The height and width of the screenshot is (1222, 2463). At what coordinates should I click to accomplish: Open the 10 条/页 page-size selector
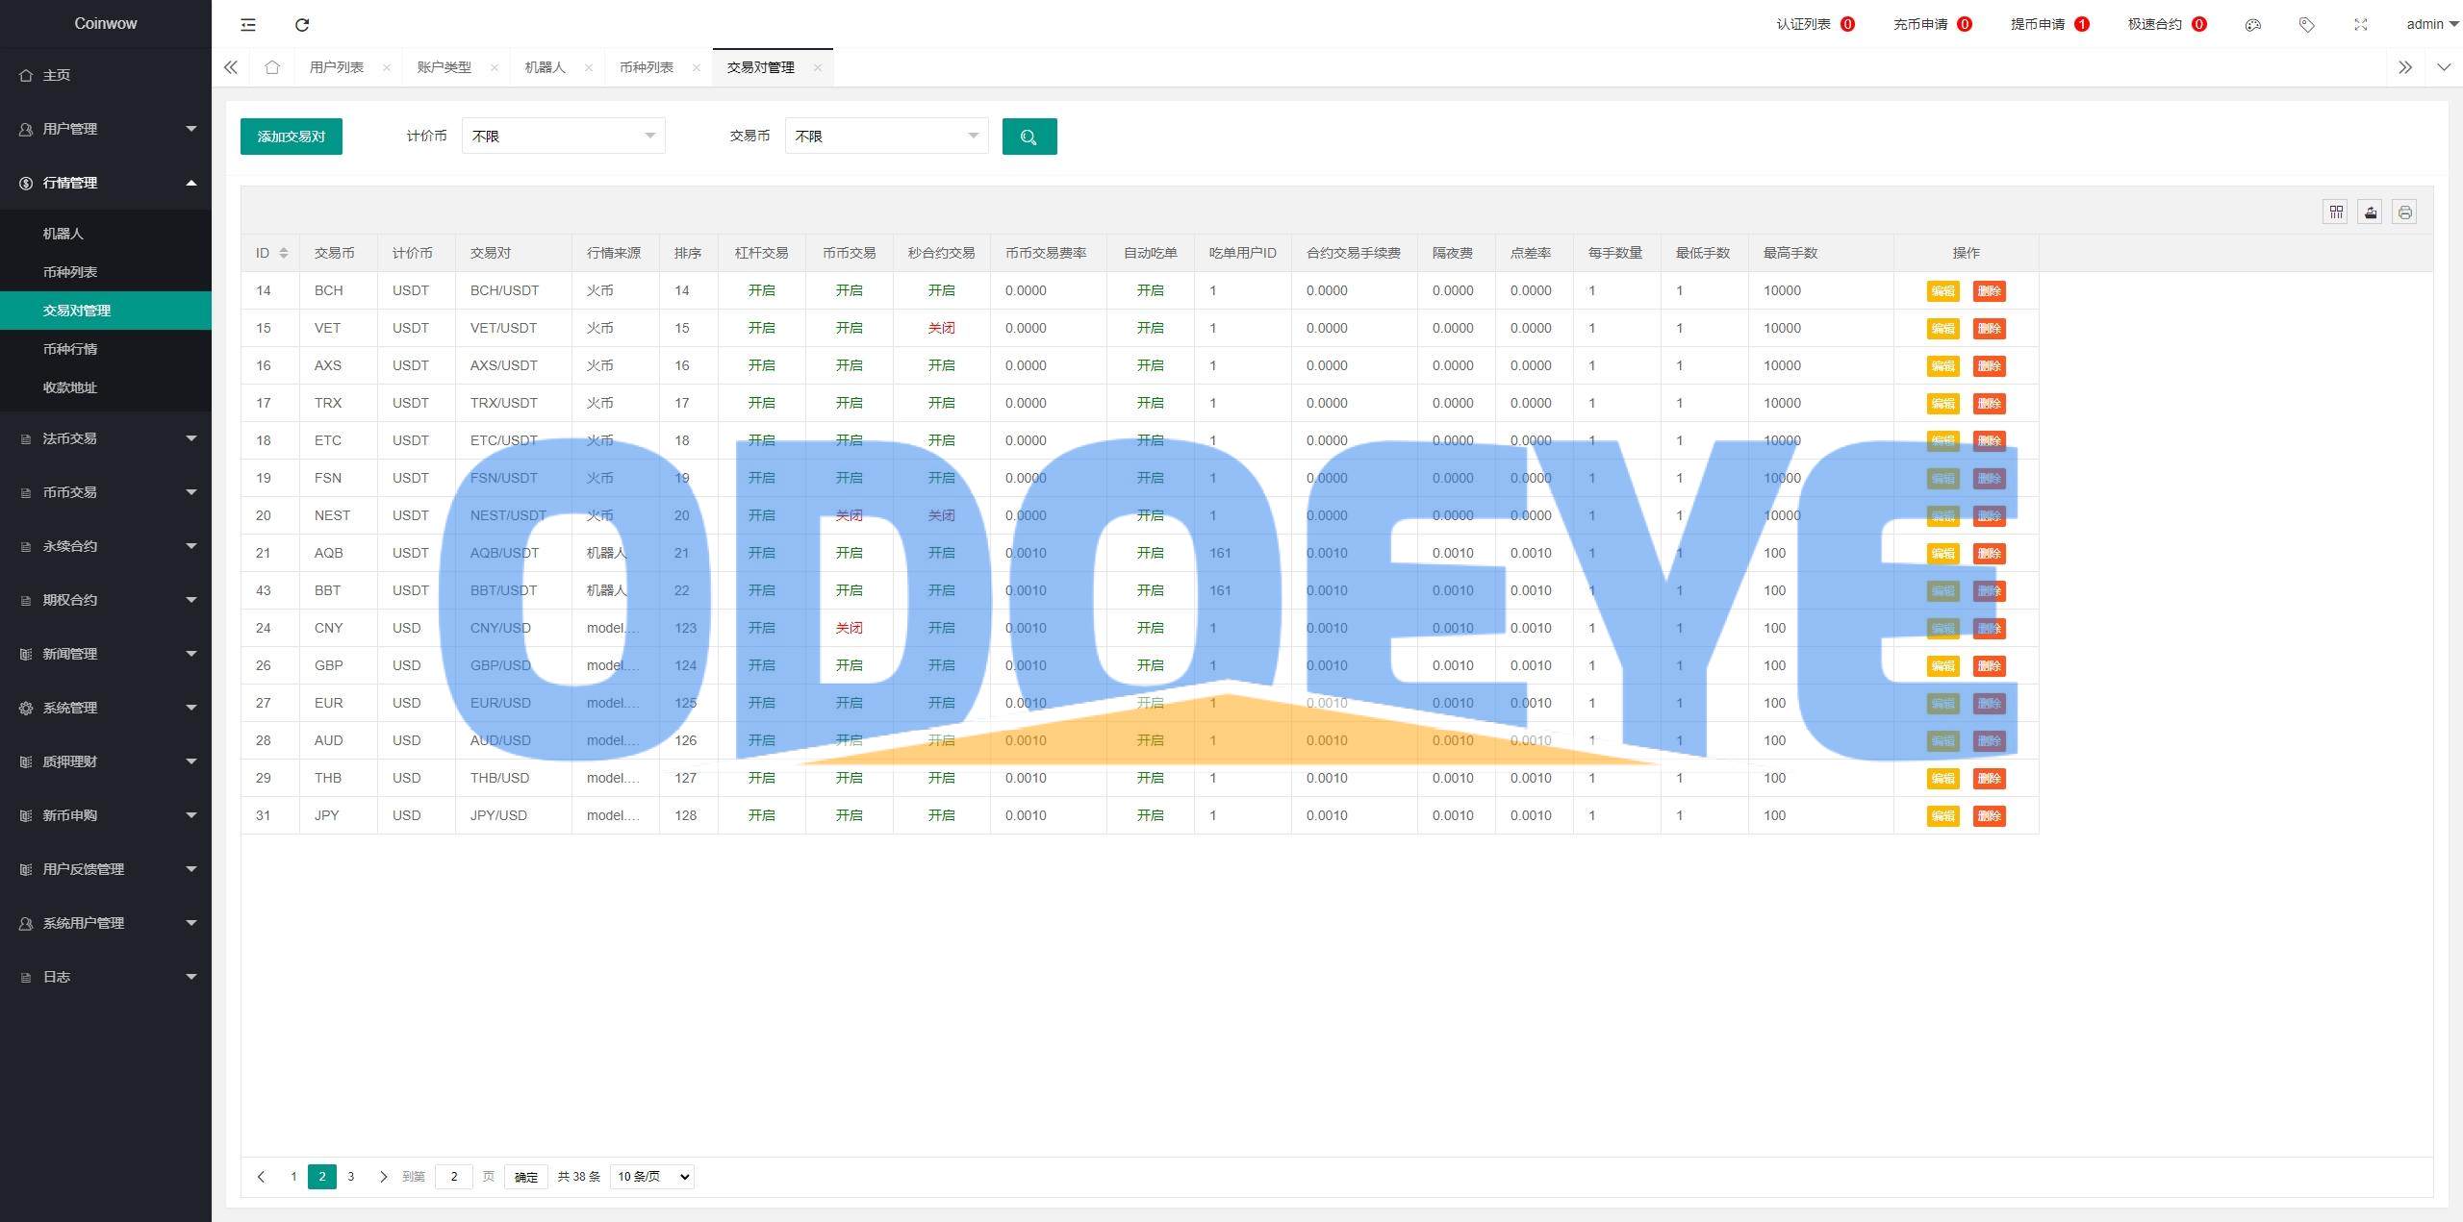click(652, 1177)
